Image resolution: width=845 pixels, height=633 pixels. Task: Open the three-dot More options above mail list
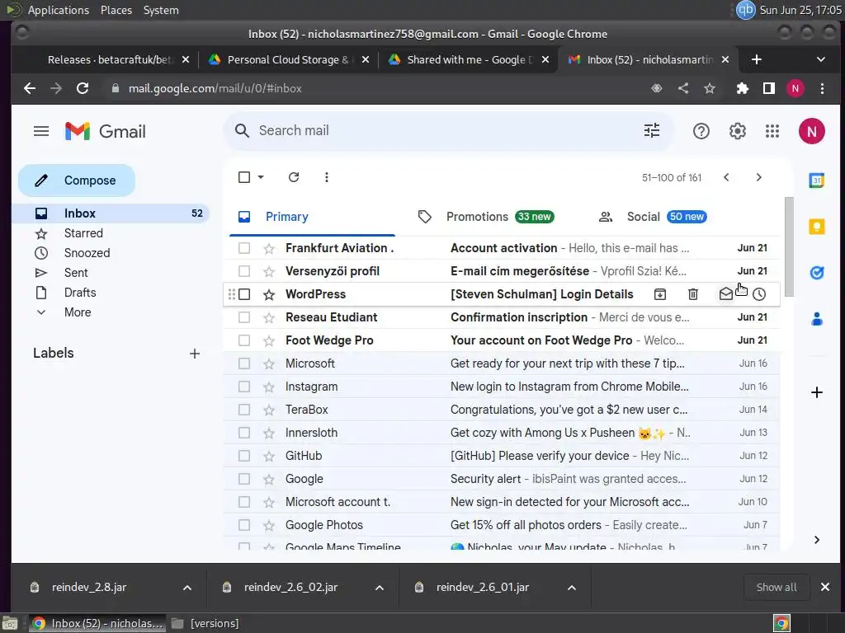[x=327, y=177]
